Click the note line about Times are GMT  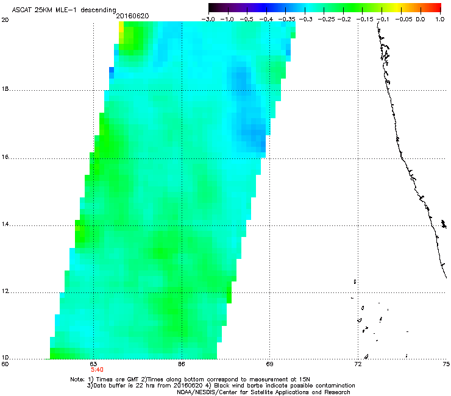[190, 380]
